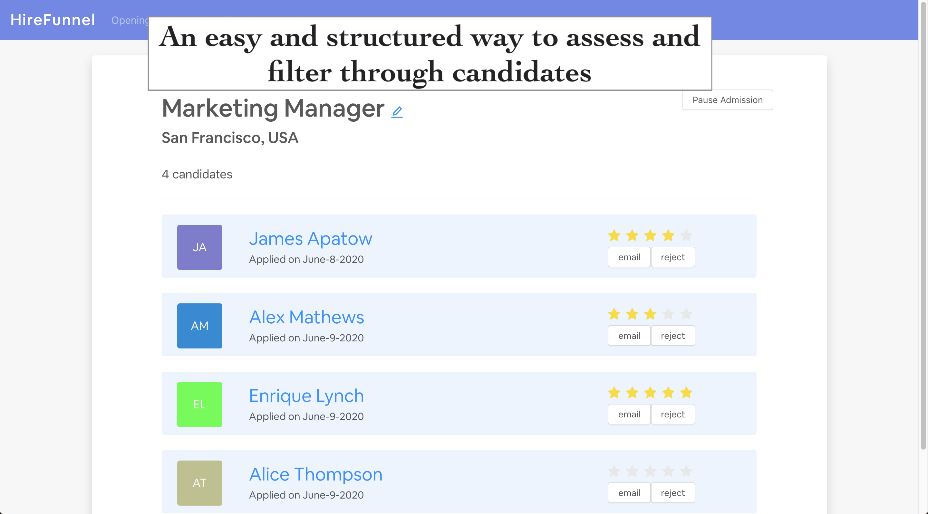Click the edit pencil icon beside Marketing Manager

[397, 112]
